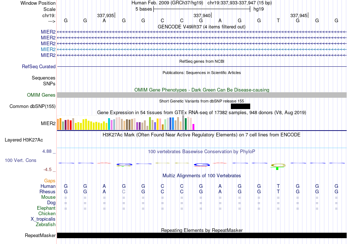
Task: Click the Gaps label in alignment track
Action: 50,181
